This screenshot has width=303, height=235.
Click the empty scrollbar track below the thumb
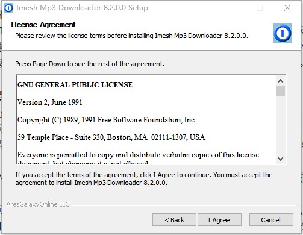[280, 125]
